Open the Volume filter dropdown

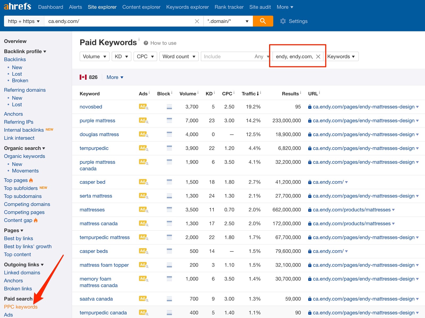point(94,56)
